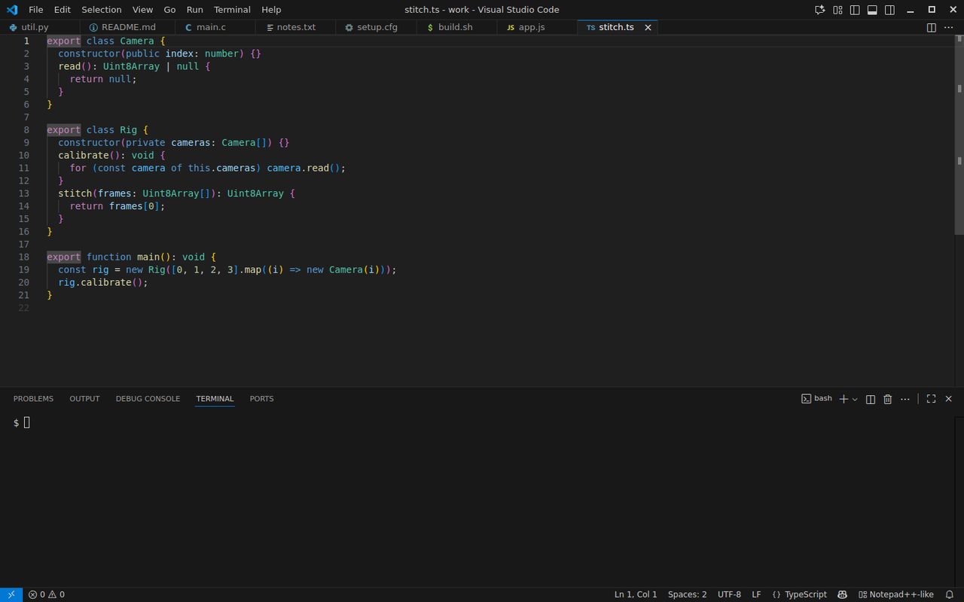The image size is (964, 602).
Task: Toggle the bottom panel visibility
Action: [872, 10]
